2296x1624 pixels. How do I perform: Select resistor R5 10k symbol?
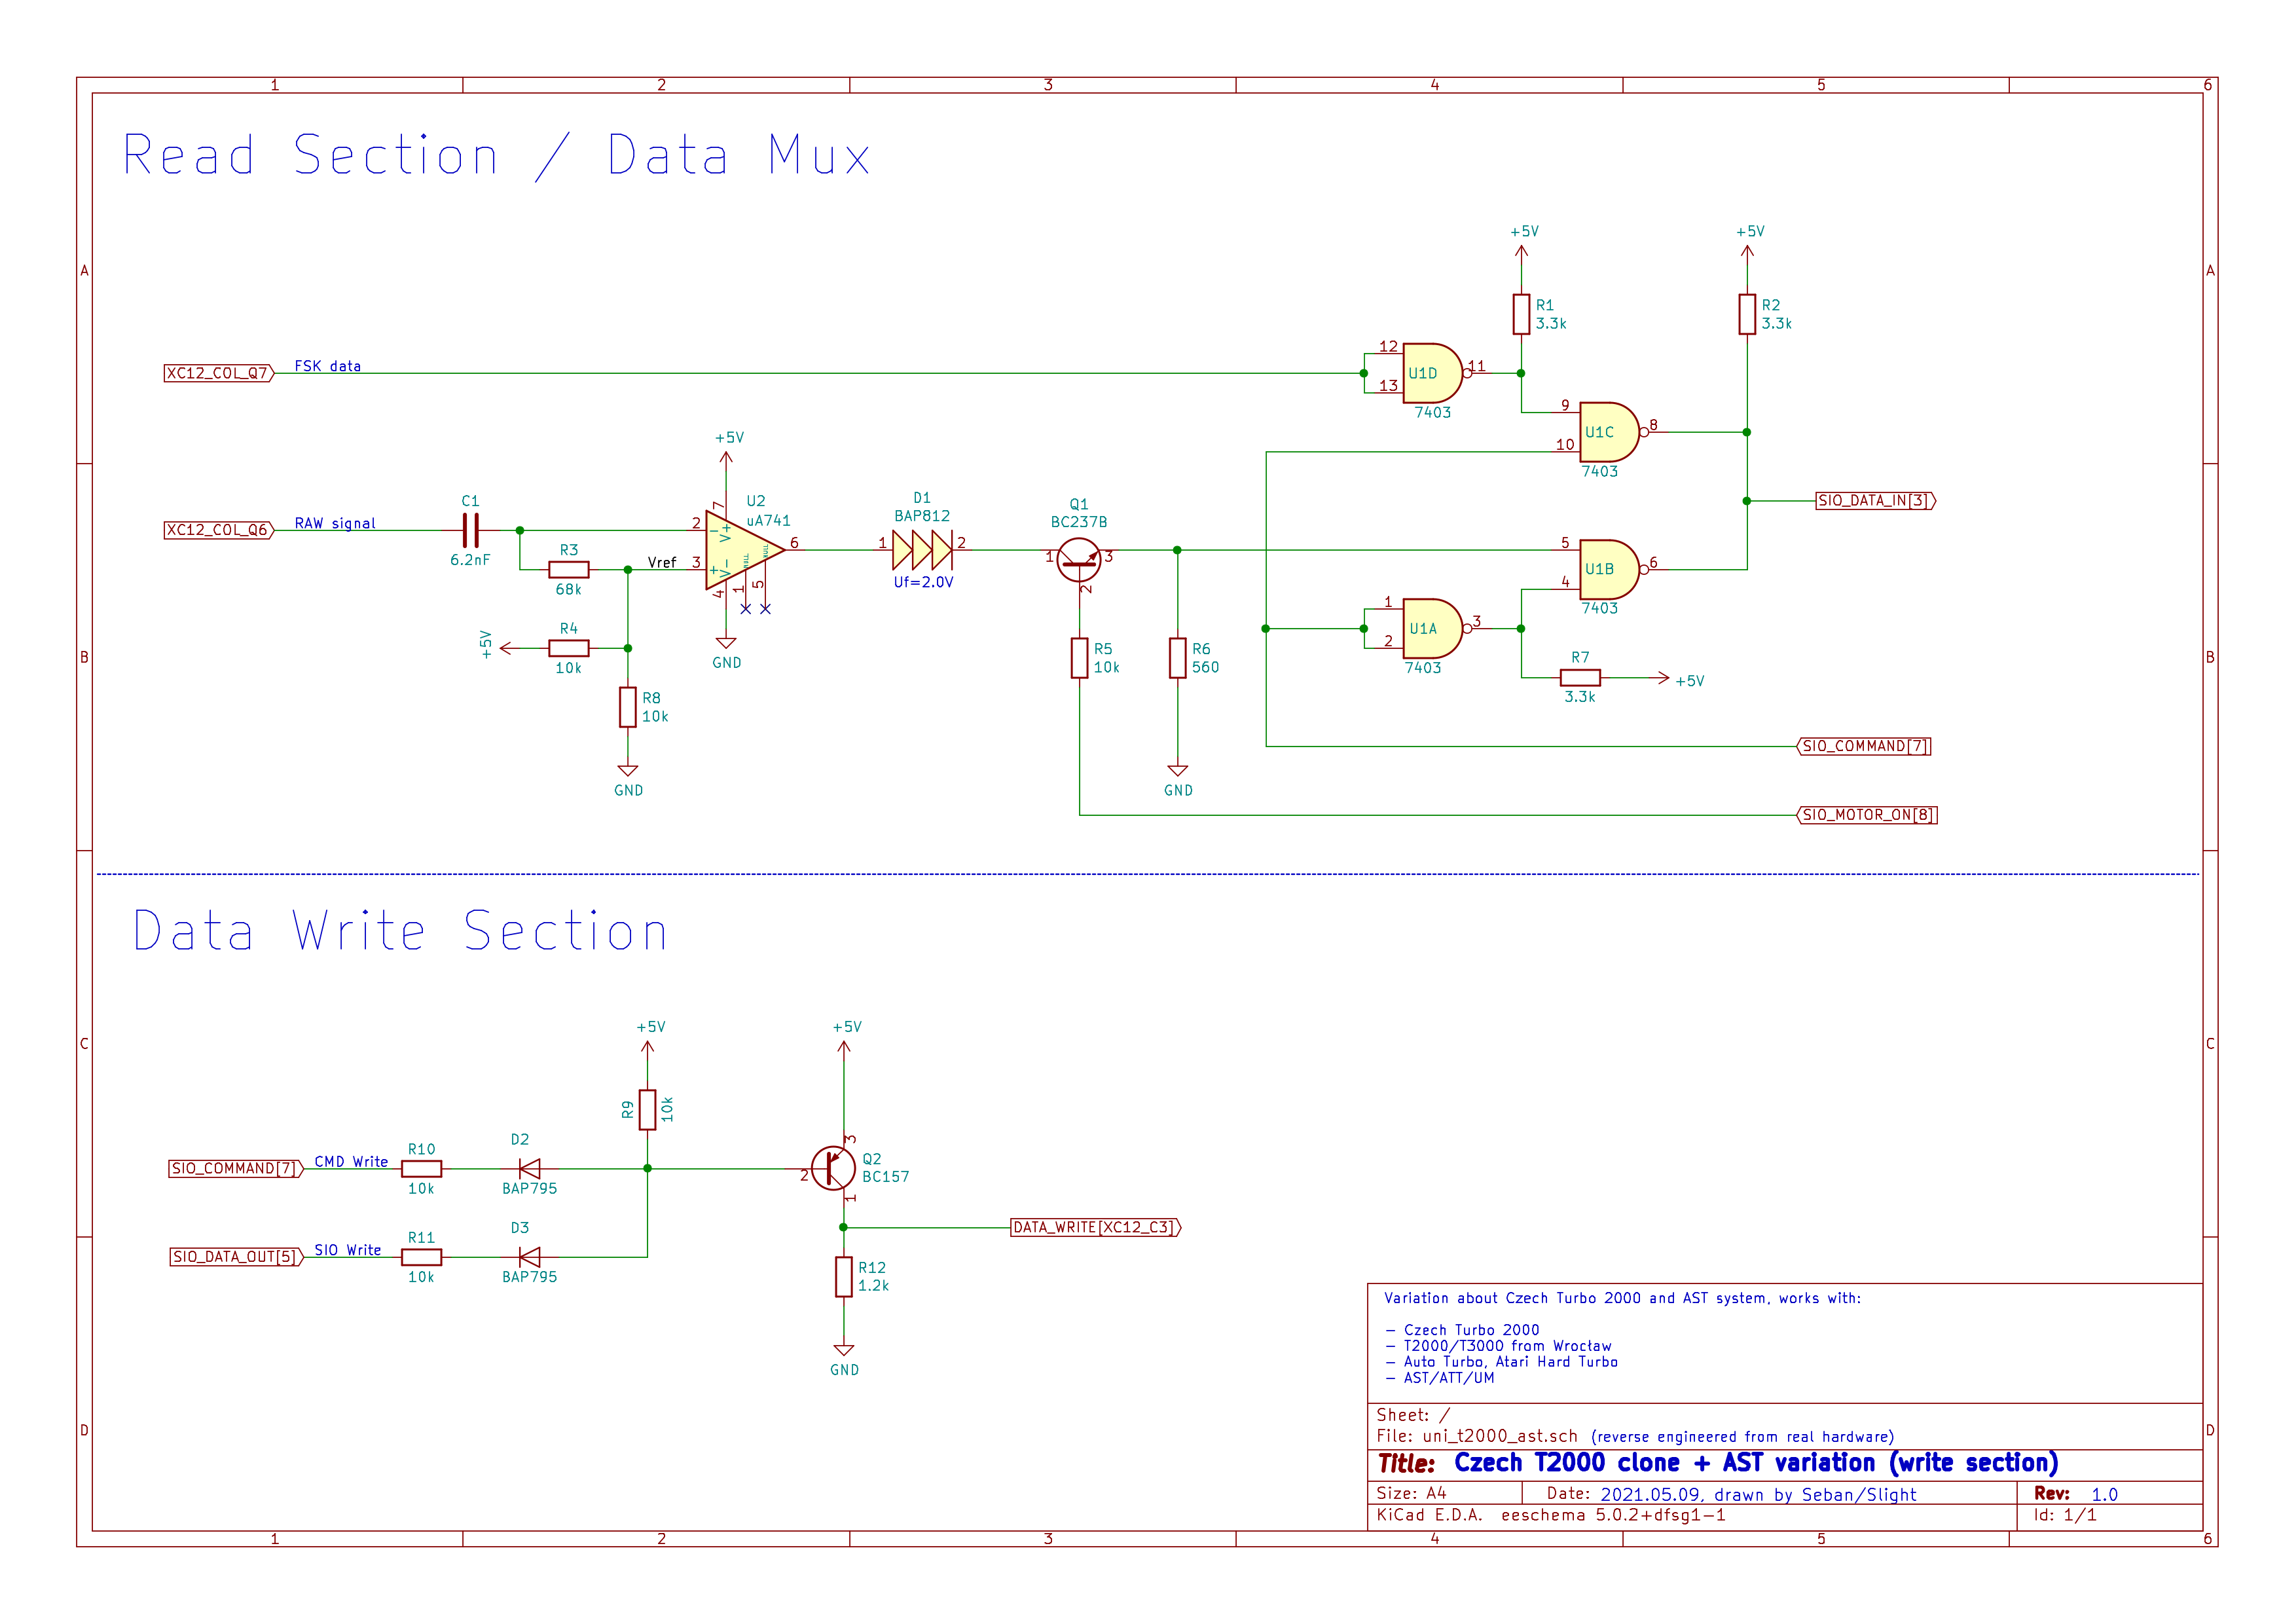[x=1079, y=657]
